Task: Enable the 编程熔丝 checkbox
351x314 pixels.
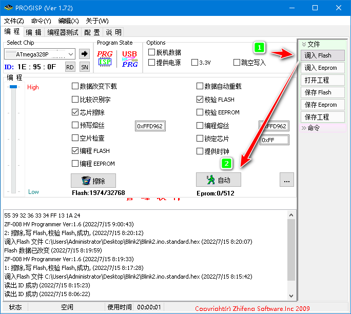Action: click(x=200, y=125)
